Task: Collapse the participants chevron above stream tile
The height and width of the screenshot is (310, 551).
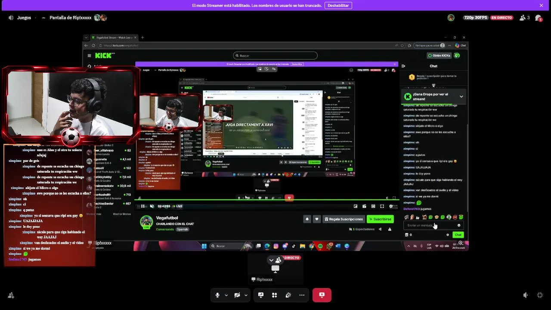Action: (271, 260)
